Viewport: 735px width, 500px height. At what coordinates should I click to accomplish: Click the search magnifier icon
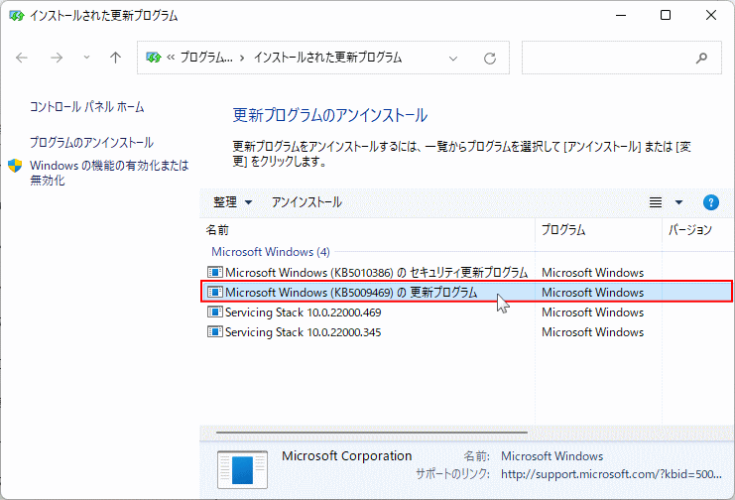tap(701, 58)
